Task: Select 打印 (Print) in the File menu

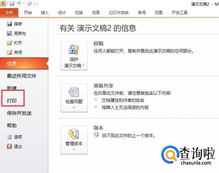Action: coord(12,100)
